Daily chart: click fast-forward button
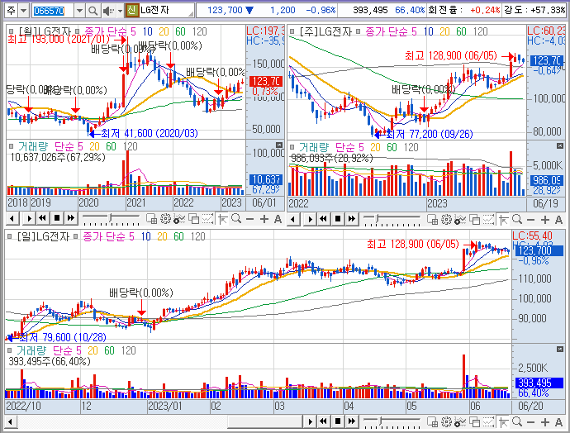 click(x=352, y=421)
